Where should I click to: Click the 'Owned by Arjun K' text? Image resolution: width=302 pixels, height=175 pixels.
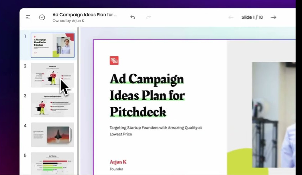point(68,21)
